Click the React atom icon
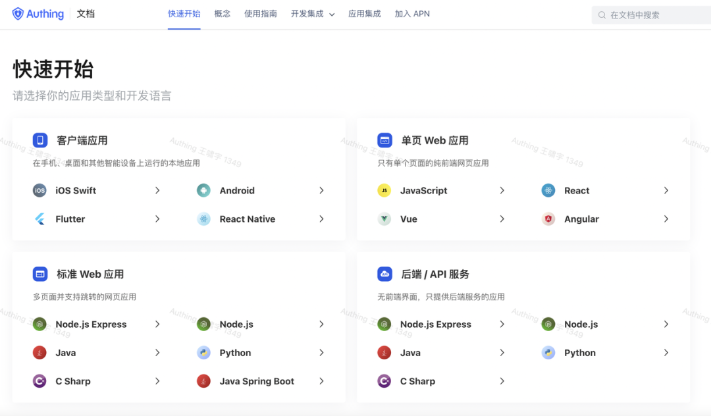711x416 pixels. tap(548, 190)
